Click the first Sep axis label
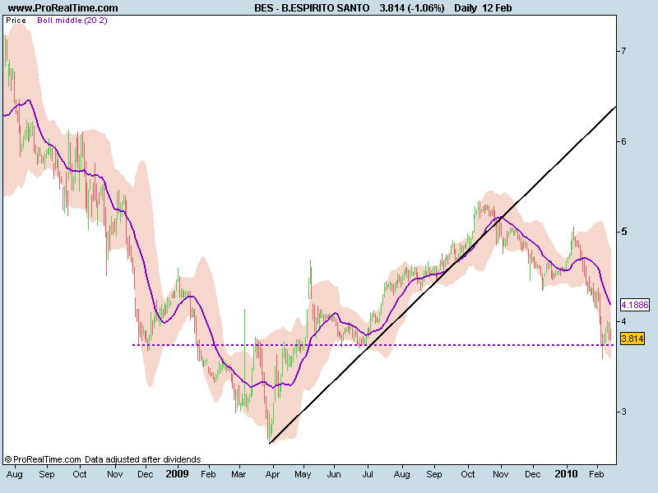Viewport: 658px width, 493px height. 47,474
